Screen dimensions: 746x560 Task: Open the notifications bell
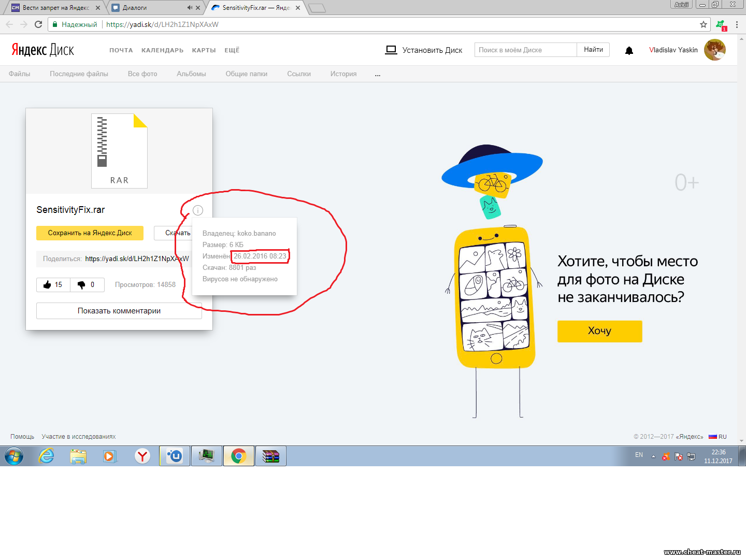coord(629,50)
